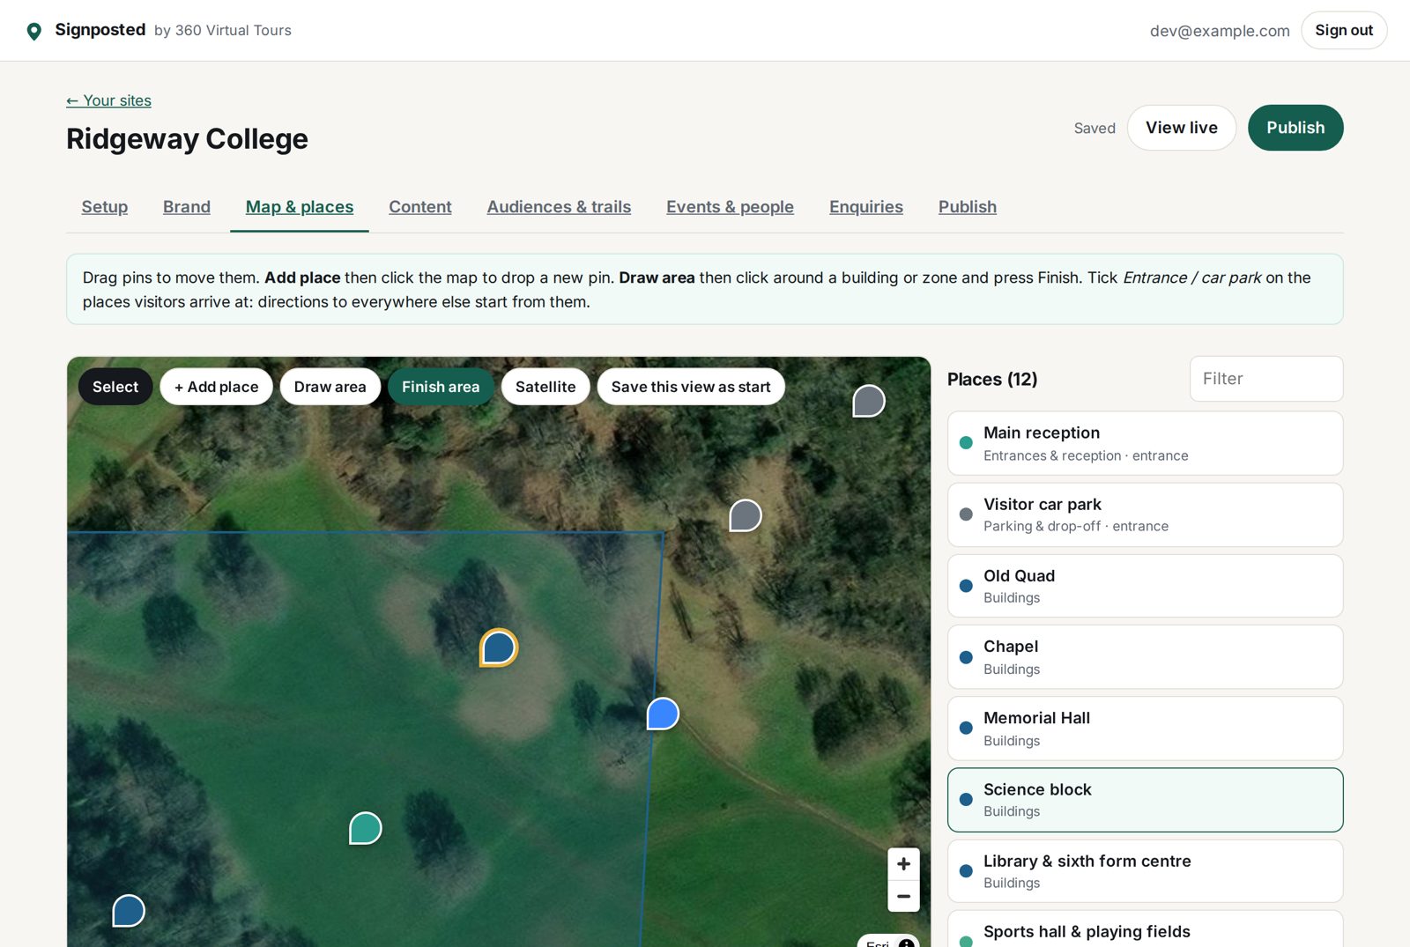Toggle Satellite map view
The width and height of the screenshot is (1410, 947).
tap(545, 387)
